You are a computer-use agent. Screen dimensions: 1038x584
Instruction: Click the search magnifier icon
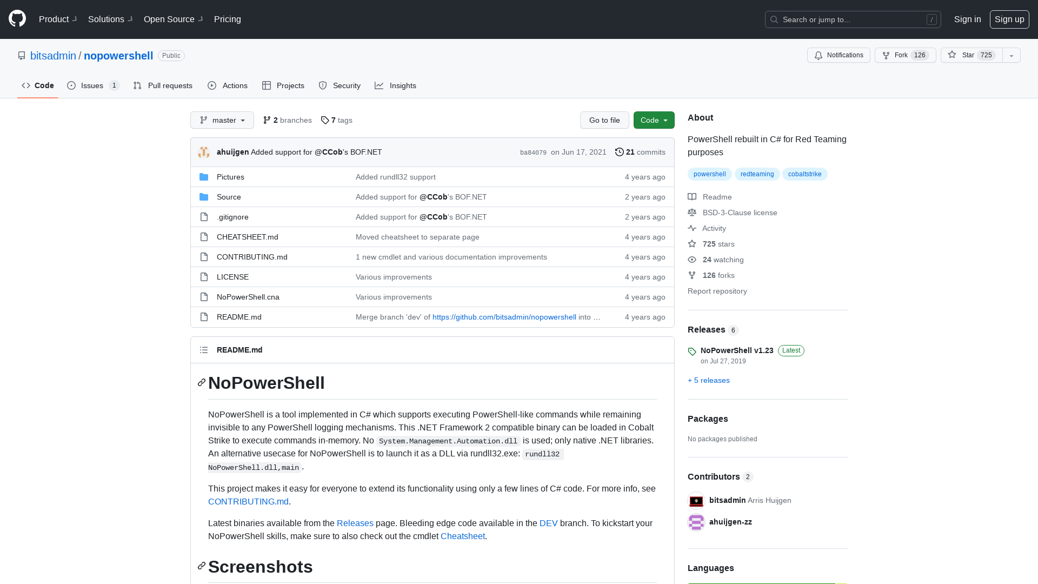[x=774, y=19]
